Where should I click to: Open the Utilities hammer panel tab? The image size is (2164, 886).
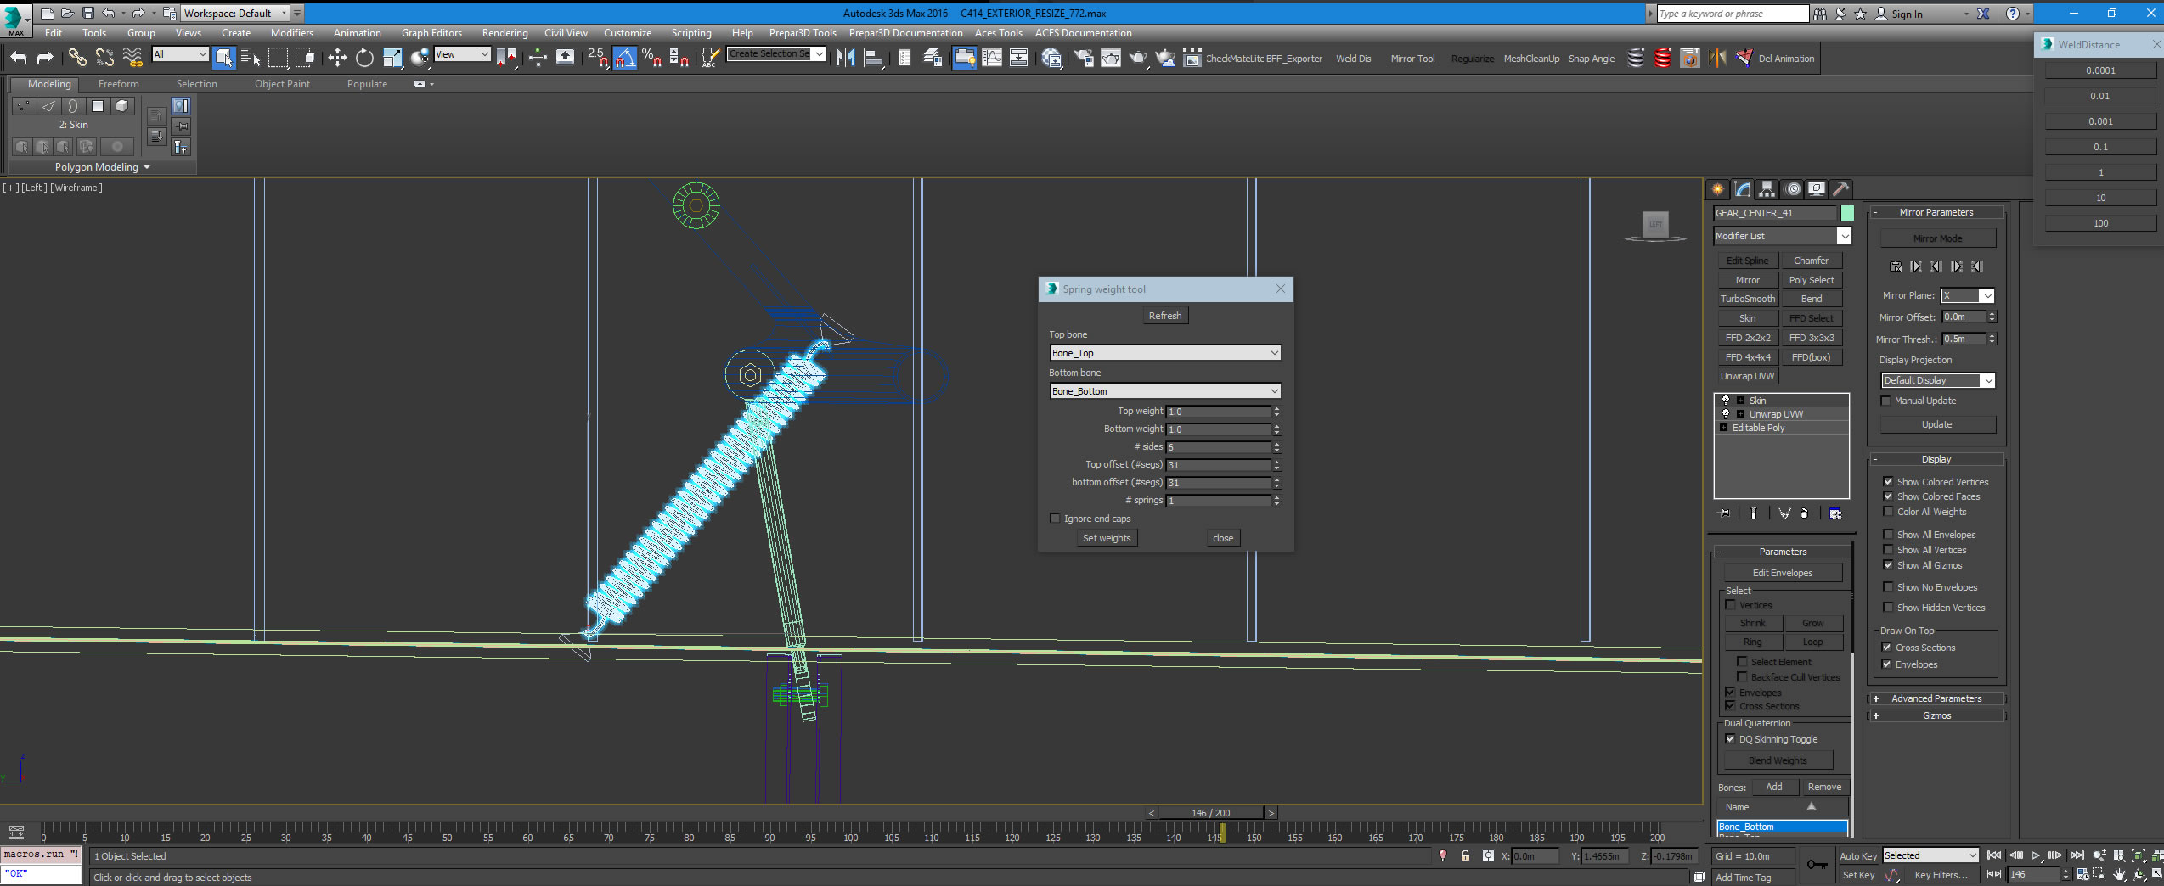coord(1840,189)
